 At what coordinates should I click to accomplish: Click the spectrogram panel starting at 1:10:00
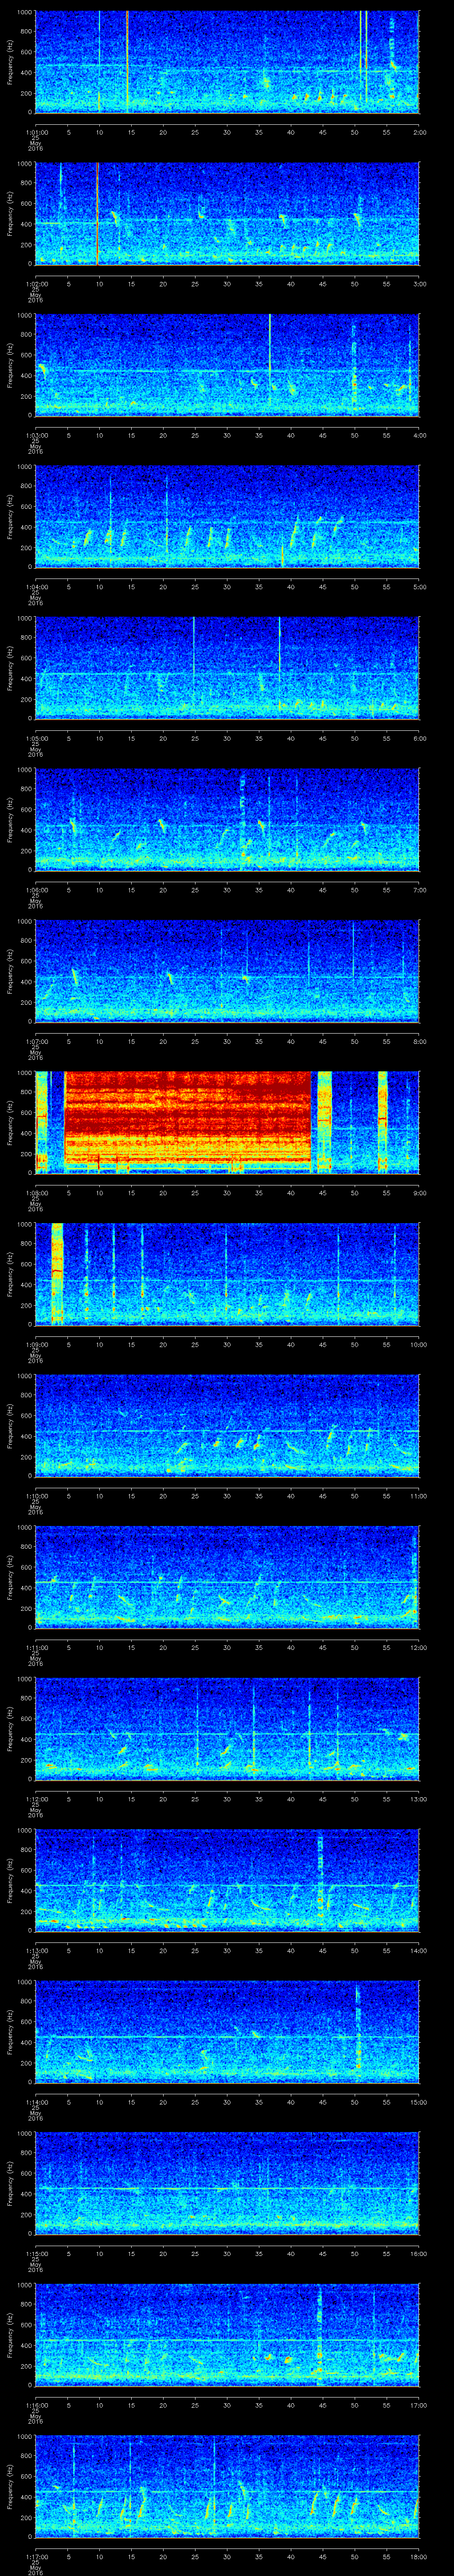[x=227, y=1425]
